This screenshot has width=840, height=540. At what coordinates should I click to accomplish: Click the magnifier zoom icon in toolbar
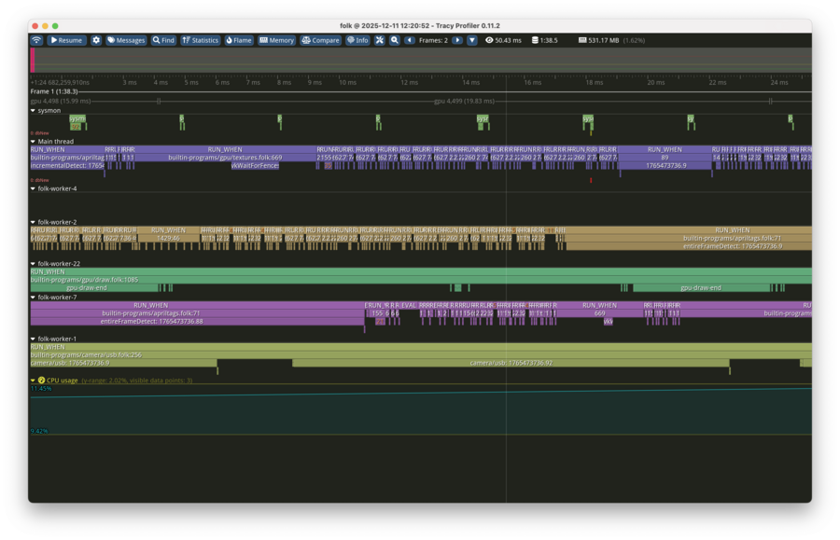pos(395,40)
